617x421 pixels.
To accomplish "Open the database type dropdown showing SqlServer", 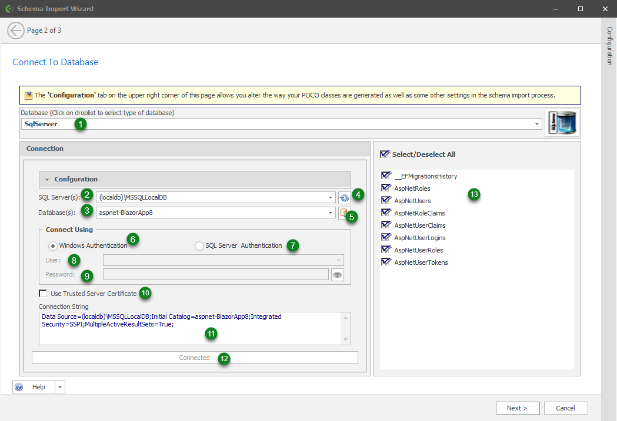I will 536,124.
